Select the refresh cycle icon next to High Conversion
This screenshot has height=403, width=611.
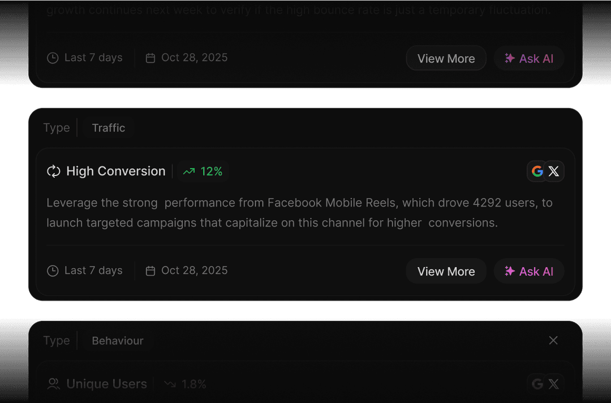pos(53,171)
